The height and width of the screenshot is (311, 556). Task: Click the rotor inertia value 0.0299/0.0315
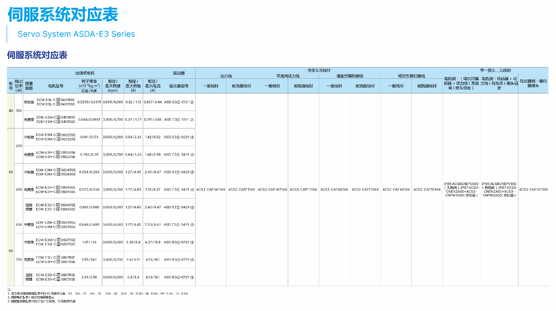(x=89, y=102)
